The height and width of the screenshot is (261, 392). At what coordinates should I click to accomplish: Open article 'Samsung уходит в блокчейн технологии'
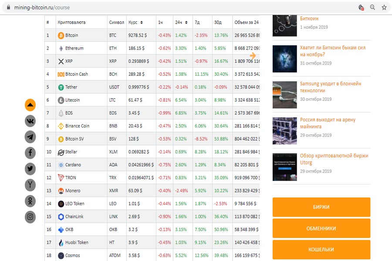pyautogui.click(x=331, y=87)
